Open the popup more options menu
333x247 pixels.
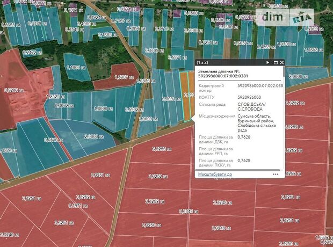click(276, 175)
